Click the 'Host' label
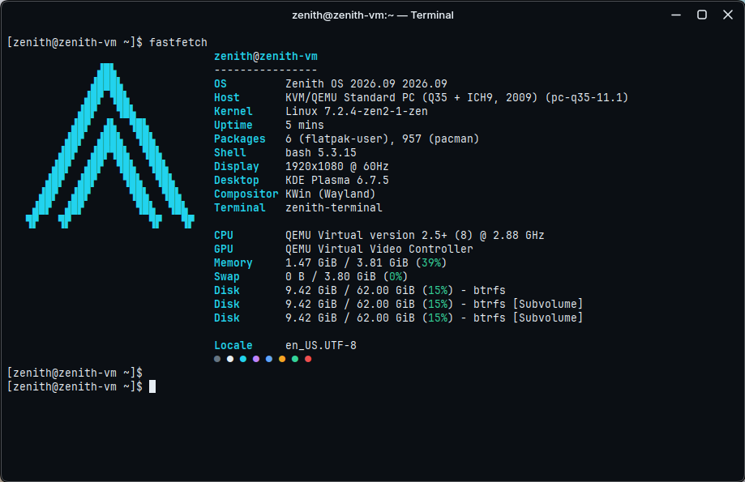This screenshot has height=482, width=745. point(227,97)
